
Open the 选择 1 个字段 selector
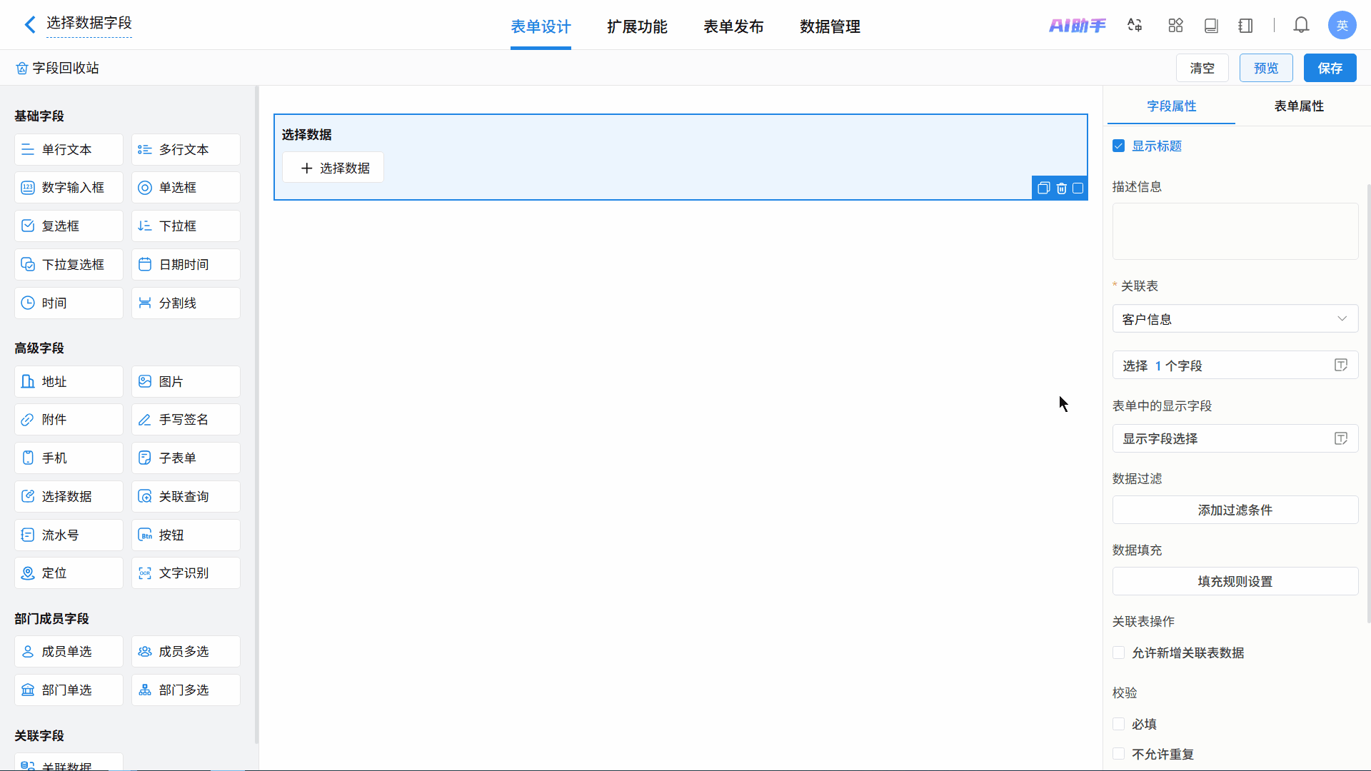click(x=1235, y=366)
